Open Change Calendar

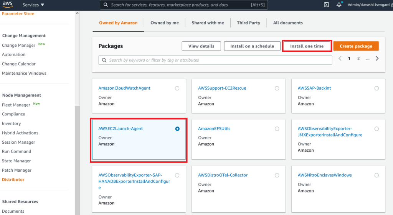(x=19, y=64)
